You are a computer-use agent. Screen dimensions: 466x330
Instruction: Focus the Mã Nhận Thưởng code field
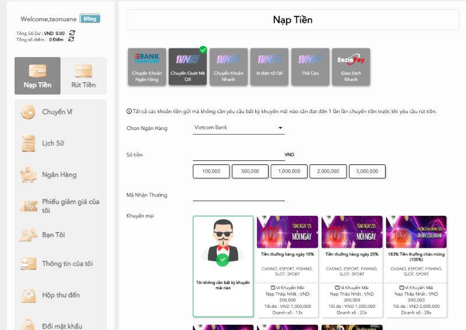tap(238, 195)
